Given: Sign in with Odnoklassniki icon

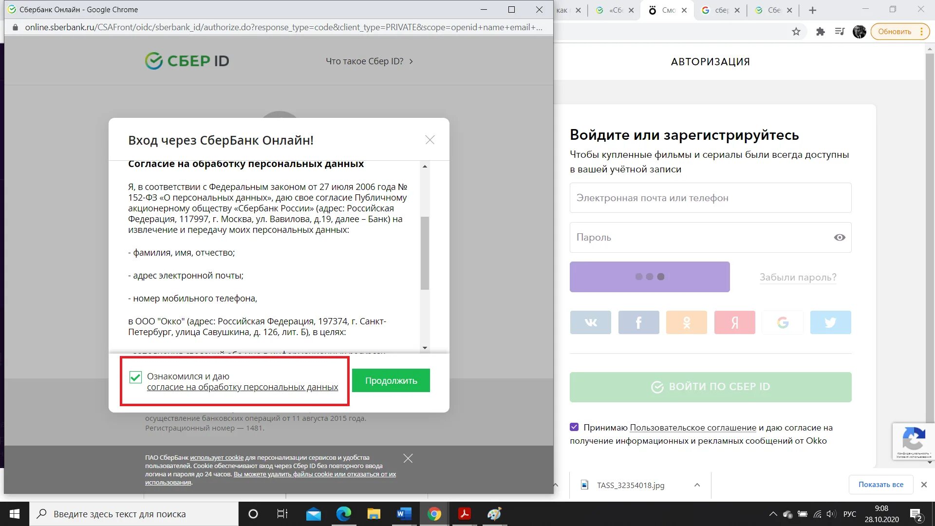Looking at the screenshot, I should (x=687, y=322).
